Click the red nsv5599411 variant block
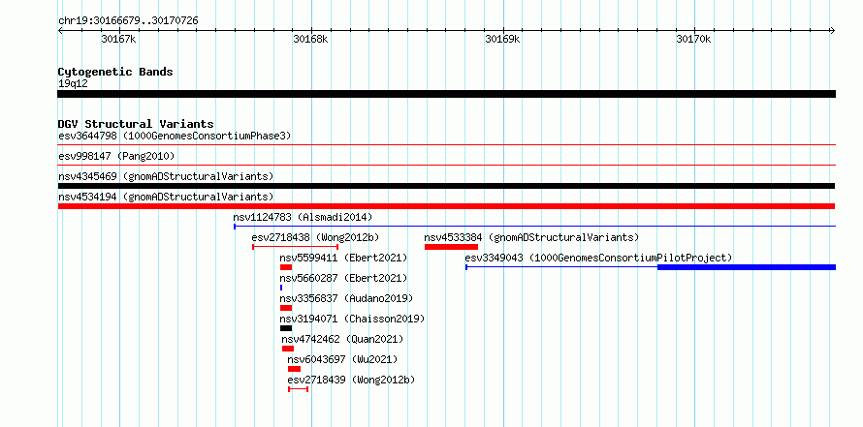 (x=286, y=267)
